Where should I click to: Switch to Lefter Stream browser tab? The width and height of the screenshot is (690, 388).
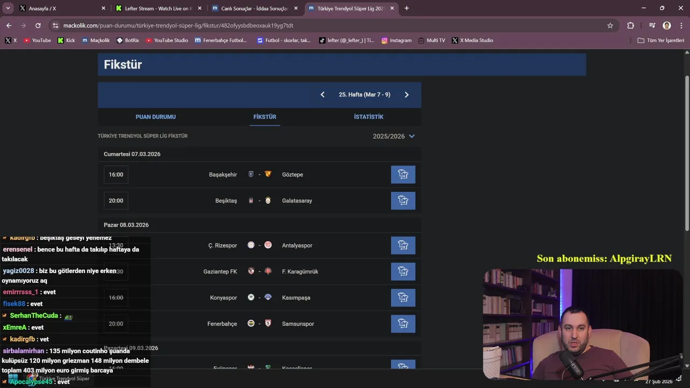tap(158, 8)
